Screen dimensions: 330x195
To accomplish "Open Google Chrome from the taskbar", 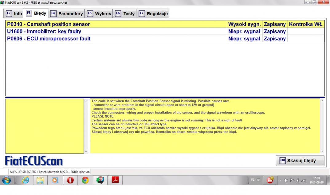I will pyautogui.click(x=85, y=180).
